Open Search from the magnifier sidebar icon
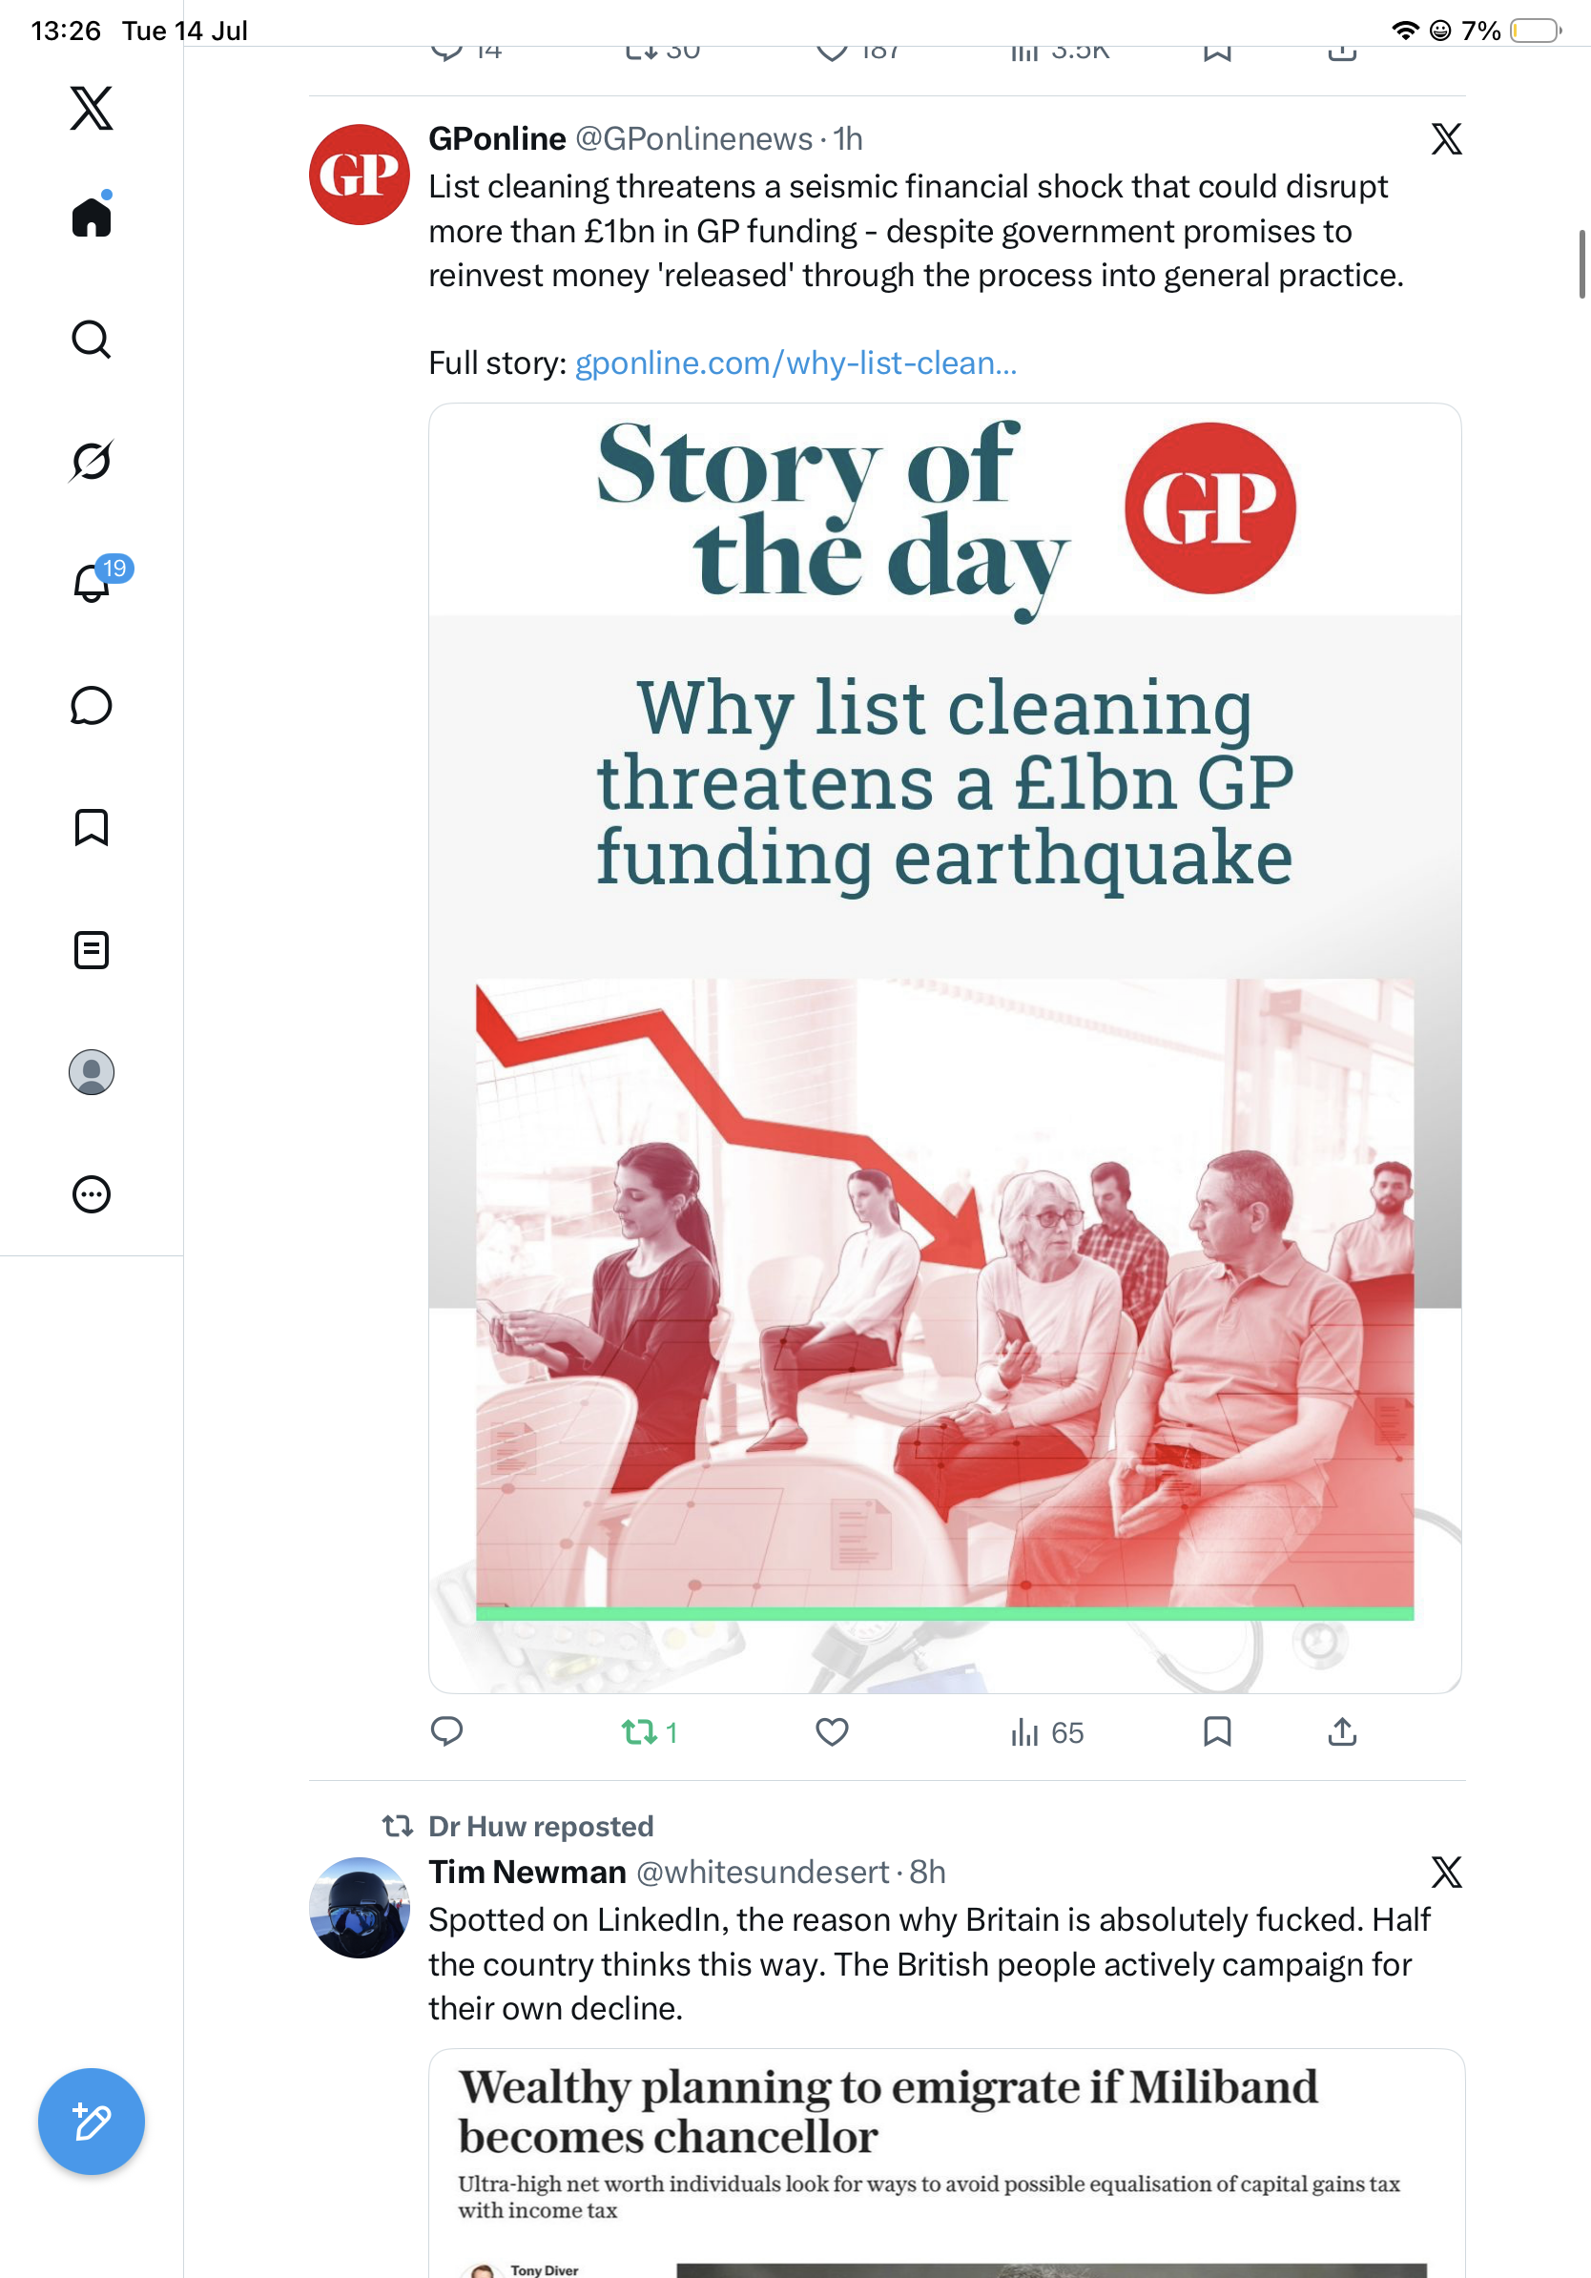1591x2278 pixels. tap(92, 340)
